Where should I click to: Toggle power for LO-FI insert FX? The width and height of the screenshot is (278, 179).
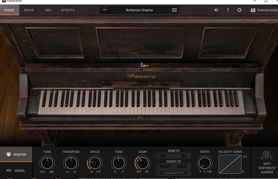(x=188, y=166)
